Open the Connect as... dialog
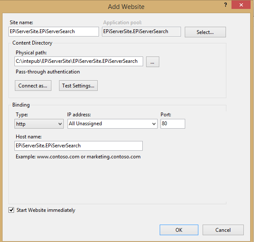The width and height of the screenshot is (254, 242). [x=33, y=86]
